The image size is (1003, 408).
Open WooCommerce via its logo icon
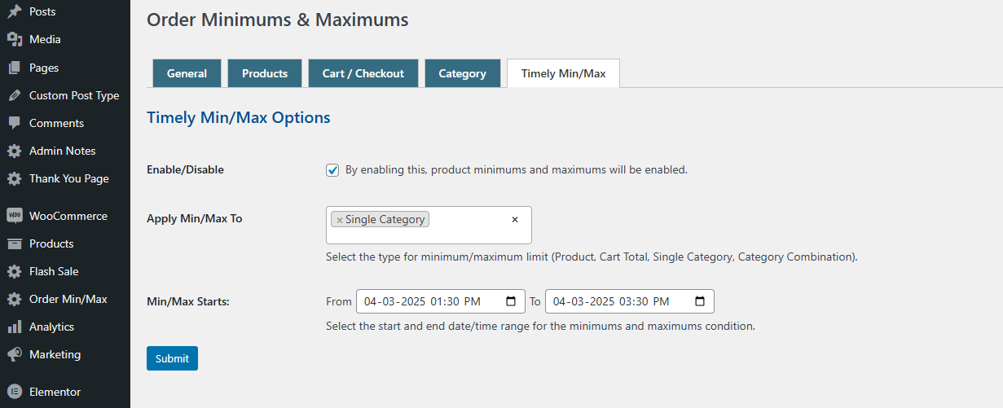click(14, 216)
